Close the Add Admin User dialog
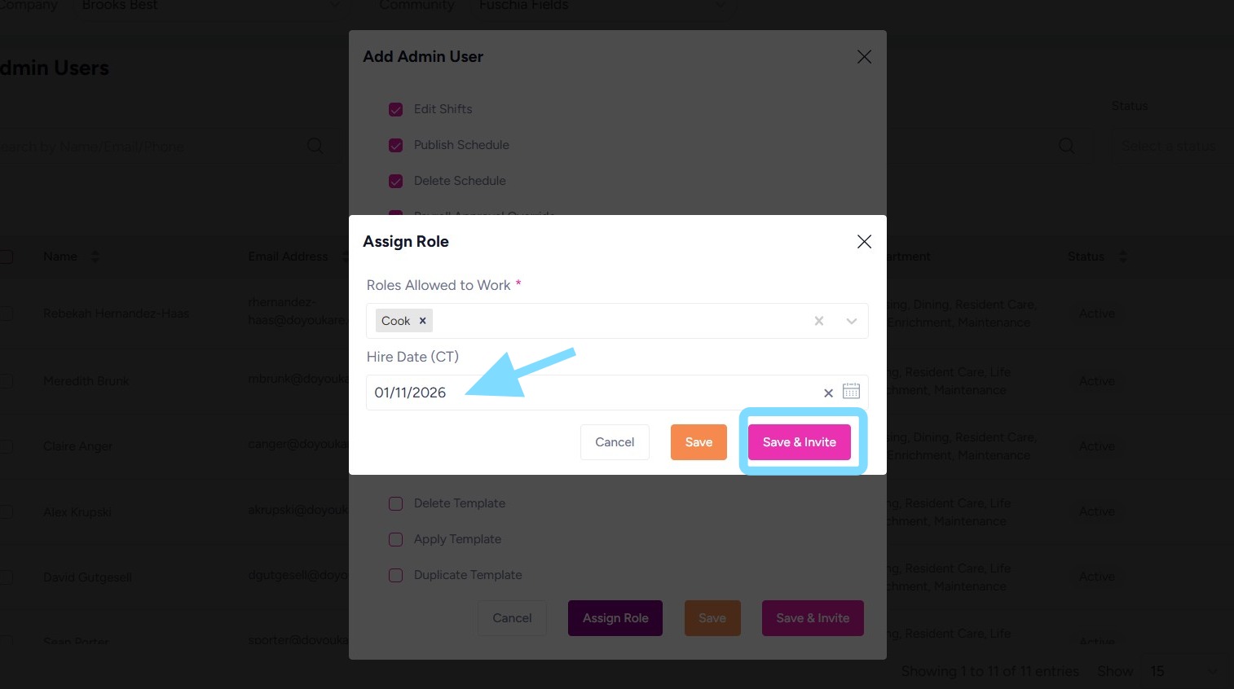The height and width of the screenshot is (689, 1234). click(x=864, y=57)
